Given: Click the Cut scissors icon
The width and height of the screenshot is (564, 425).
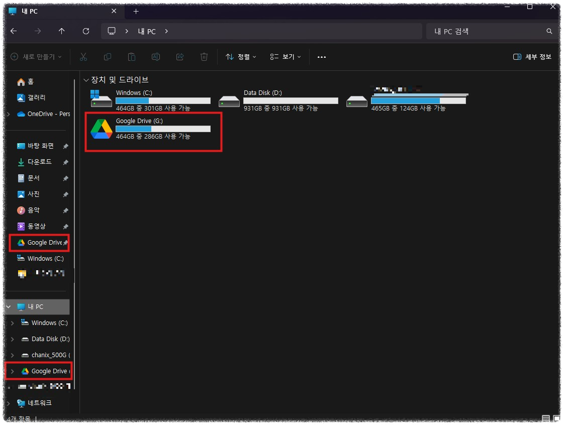Looking at the screenshot, I should [83, 57].
